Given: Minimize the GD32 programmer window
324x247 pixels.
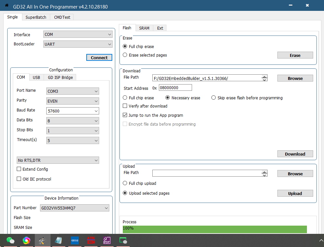Looking at the screenshot, I should (x=291, y=5).
